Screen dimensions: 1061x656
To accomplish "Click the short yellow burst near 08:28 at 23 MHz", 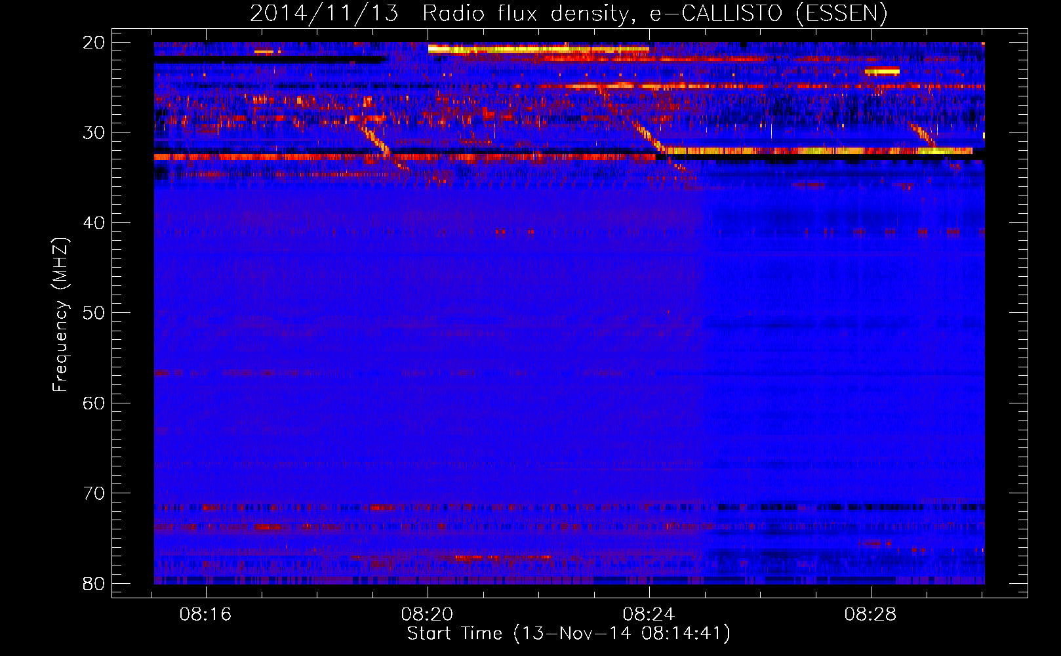I will (882, 71).
